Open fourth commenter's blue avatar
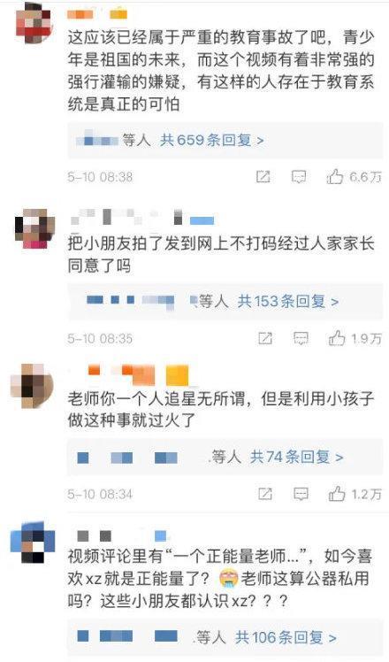This screenshot has height=662, width=389. pyautogui.click(x=33, y=543)
